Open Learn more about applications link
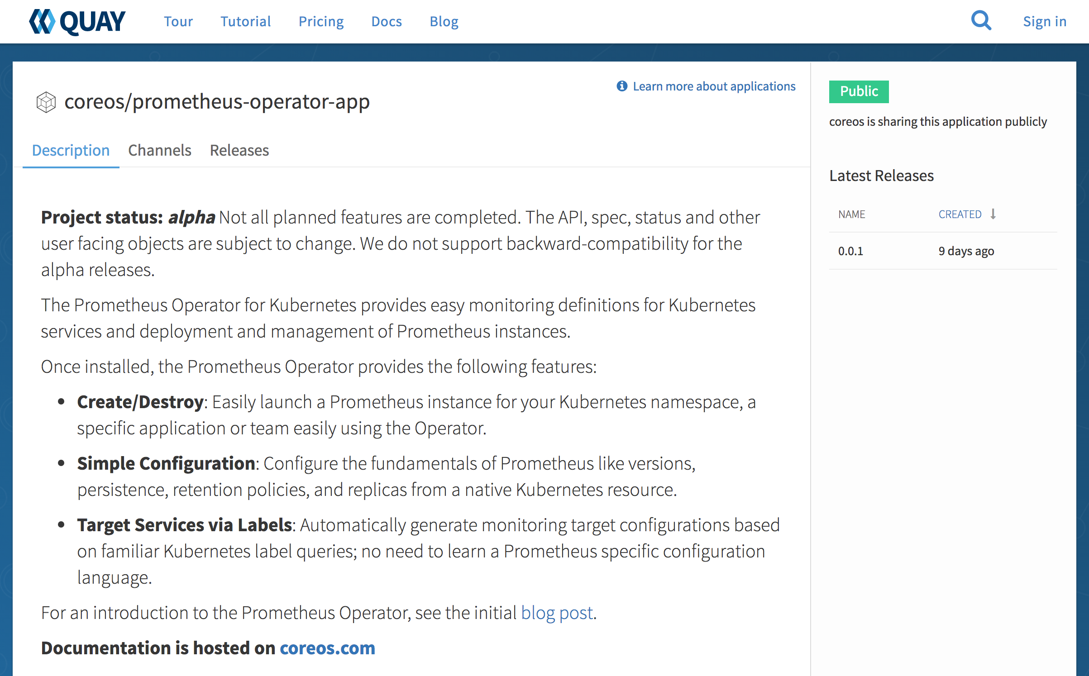This screenshot has width=1089, height=676. click(x=714, y=86)
